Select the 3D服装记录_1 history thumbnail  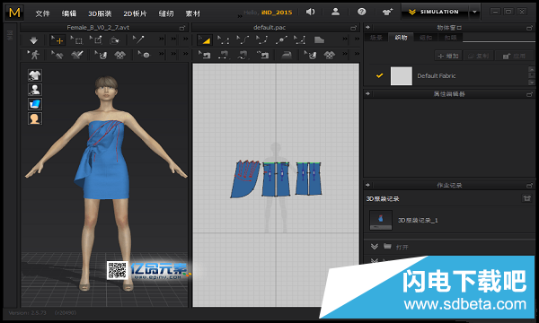381,220
